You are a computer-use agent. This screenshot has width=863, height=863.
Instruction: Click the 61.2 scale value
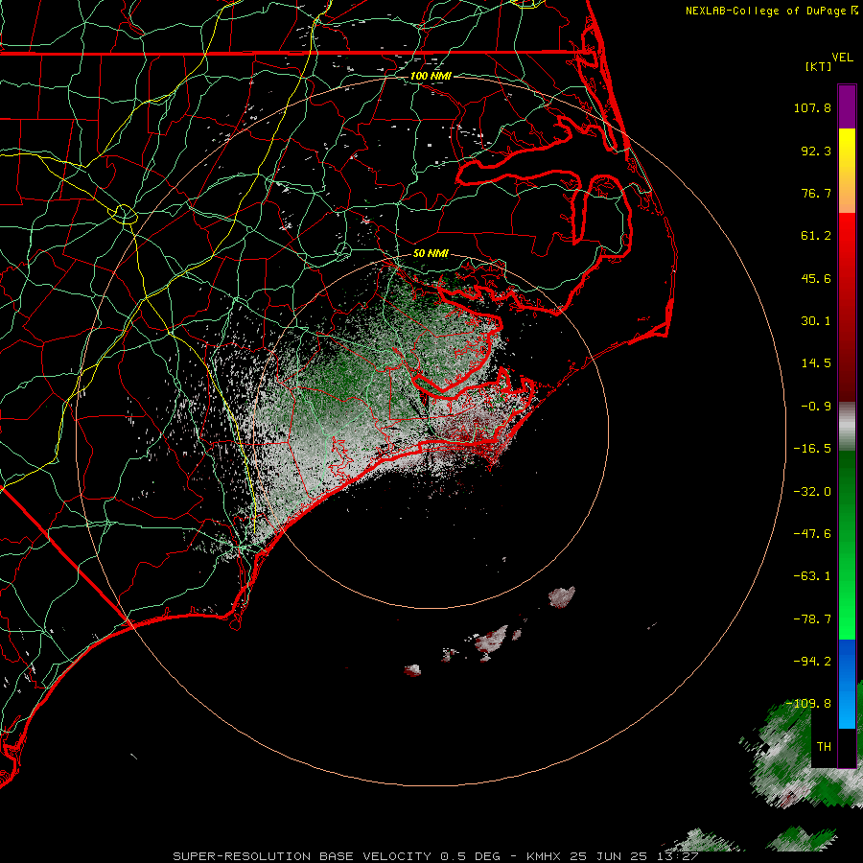[816, 236]
